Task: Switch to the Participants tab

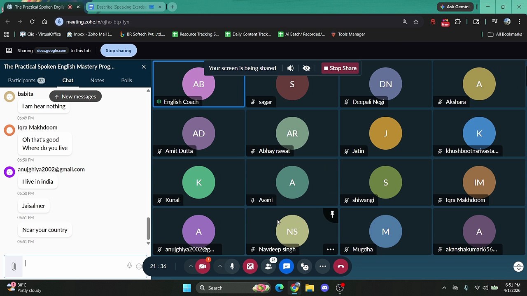Action: [26, 80]
